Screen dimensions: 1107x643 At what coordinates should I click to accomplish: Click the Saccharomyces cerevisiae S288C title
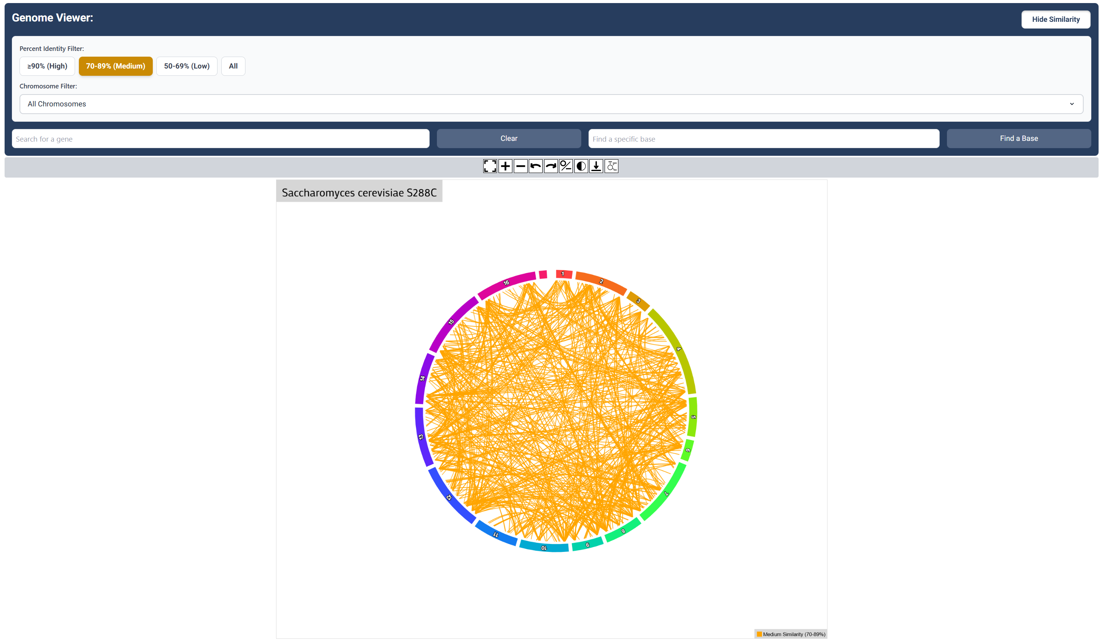[359, 192]
